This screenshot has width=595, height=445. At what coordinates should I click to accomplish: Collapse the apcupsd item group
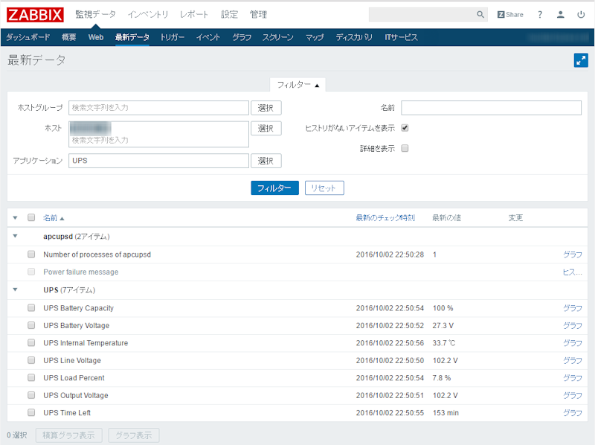(16, 236)
